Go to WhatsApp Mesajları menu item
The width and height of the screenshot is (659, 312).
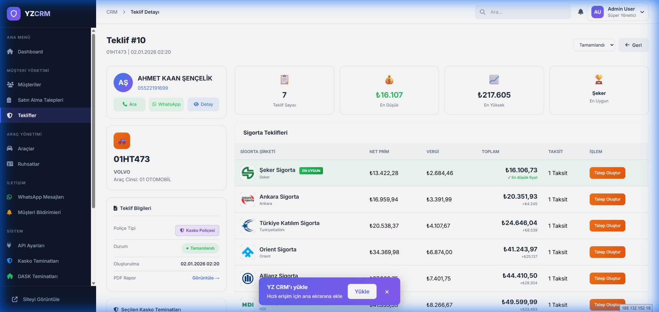click(41, 197)
